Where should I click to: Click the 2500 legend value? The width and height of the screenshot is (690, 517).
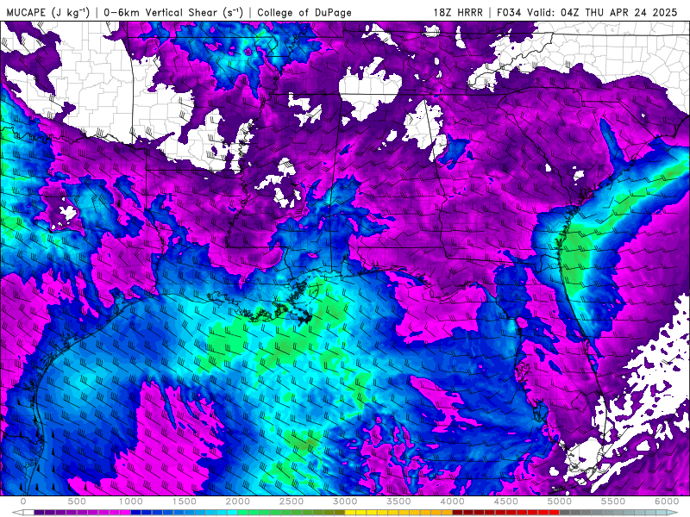292,501
